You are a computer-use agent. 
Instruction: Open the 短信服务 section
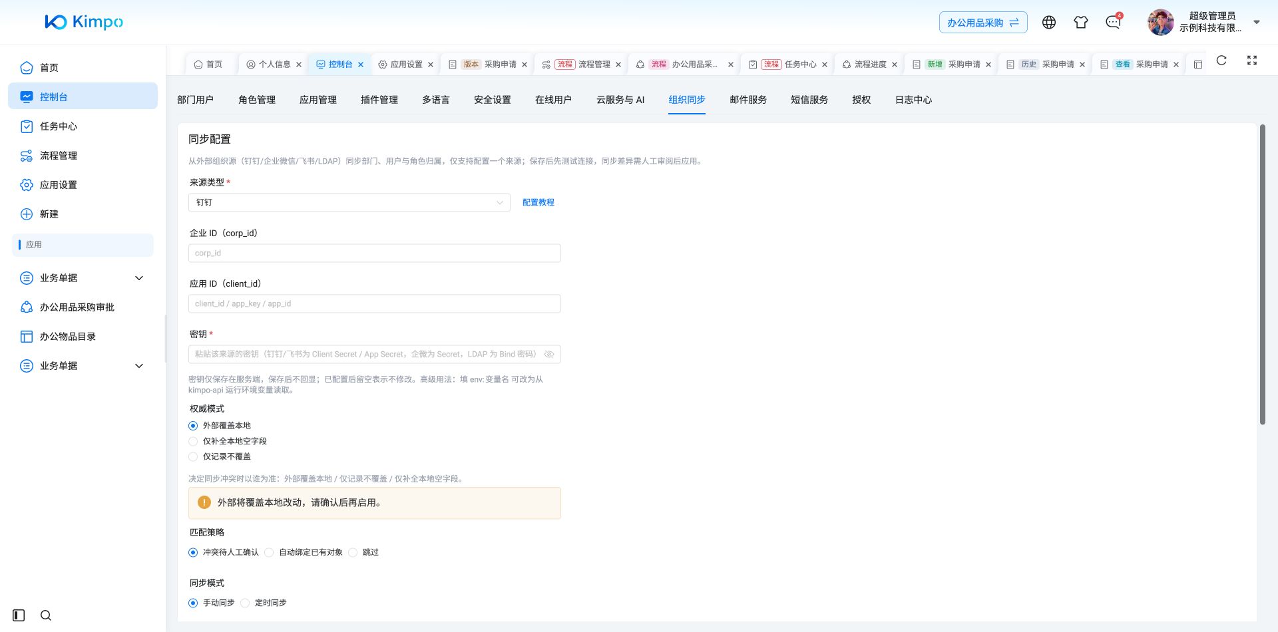809,100
